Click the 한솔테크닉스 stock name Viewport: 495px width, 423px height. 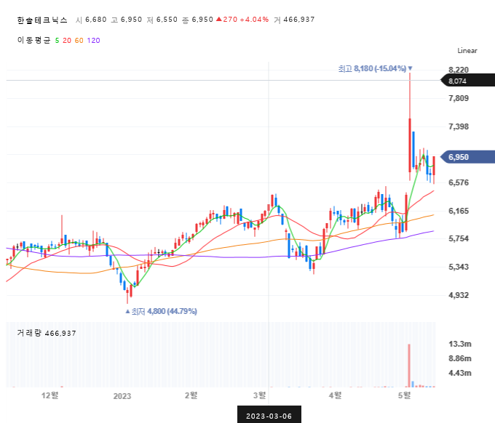[x=42, y=20]
